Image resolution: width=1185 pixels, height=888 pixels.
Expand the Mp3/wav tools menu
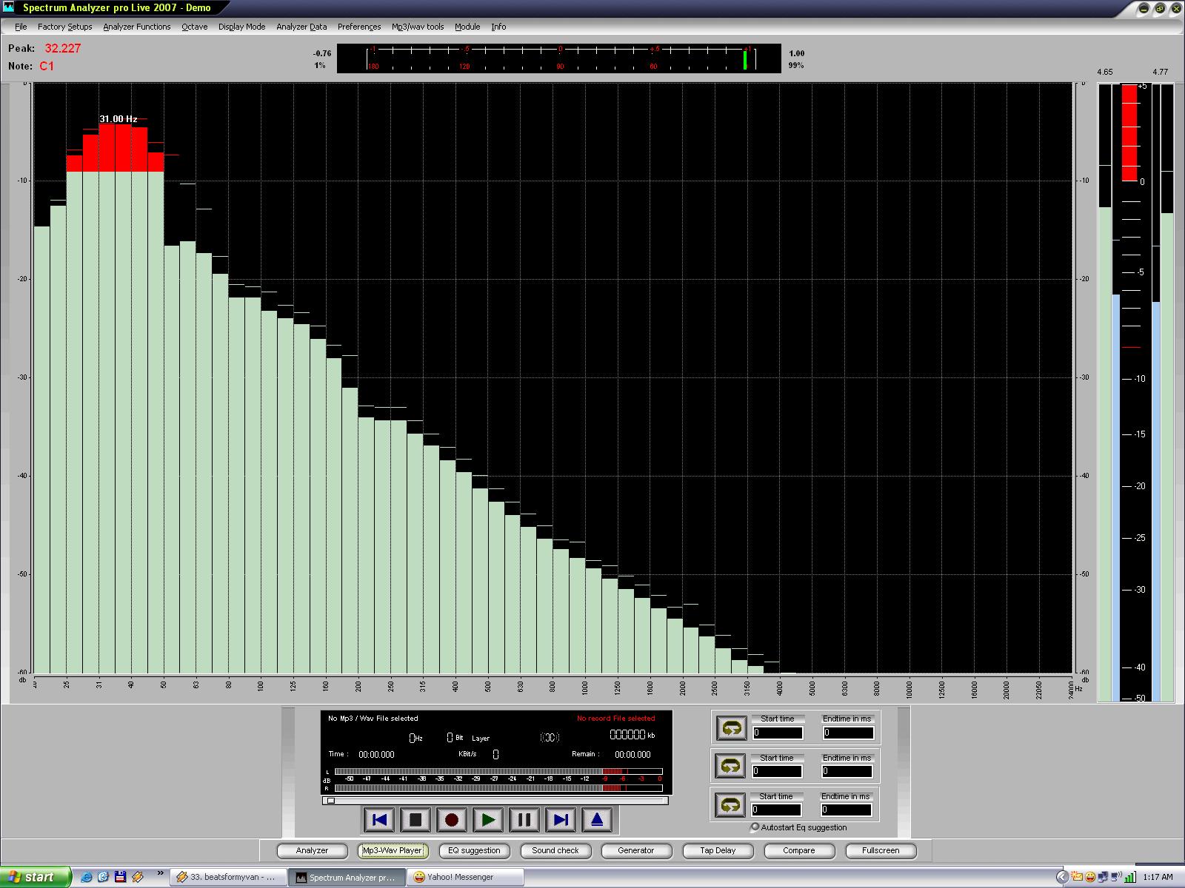(x=418, y=27)
